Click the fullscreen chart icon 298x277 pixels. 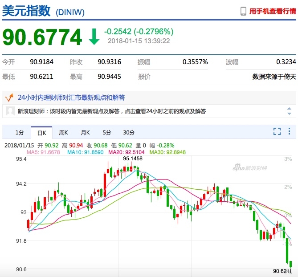click(277, 131)
